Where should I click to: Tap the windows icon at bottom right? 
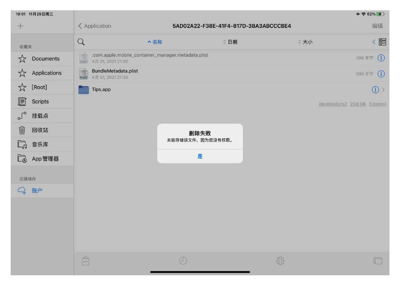point(377,260)
